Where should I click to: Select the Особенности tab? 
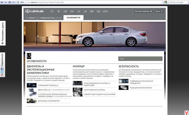(x=74, y=18)
